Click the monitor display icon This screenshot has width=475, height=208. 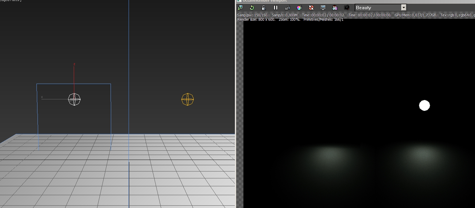323,8
